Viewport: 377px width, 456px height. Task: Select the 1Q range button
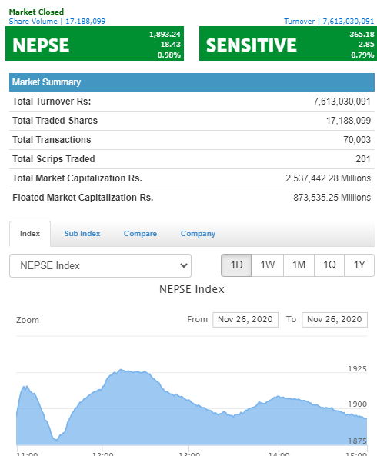pos(329,265)
